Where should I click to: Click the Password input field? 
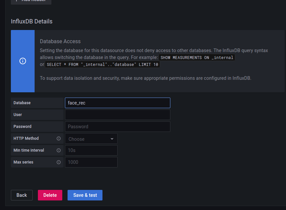coord(118,127)
